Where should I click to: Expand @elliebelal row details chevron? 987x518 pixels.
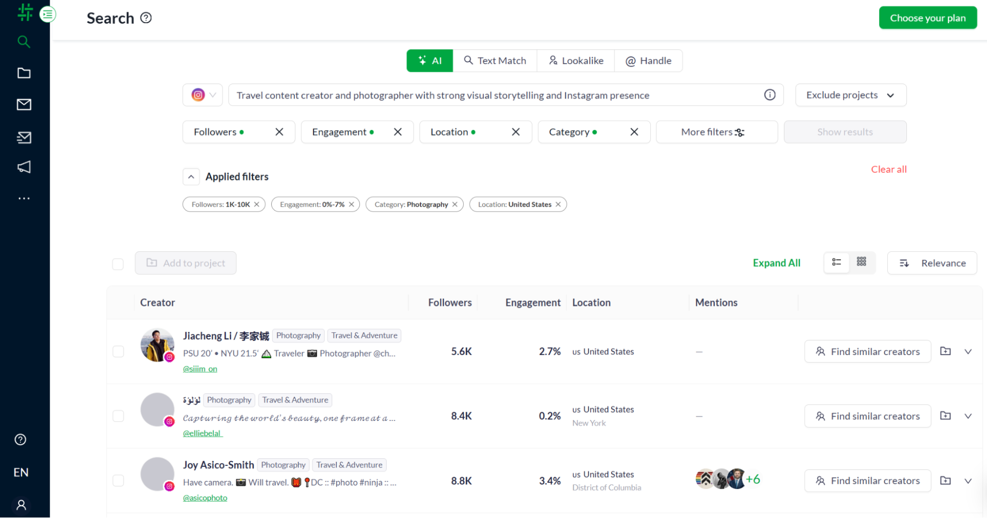[968, 416]
